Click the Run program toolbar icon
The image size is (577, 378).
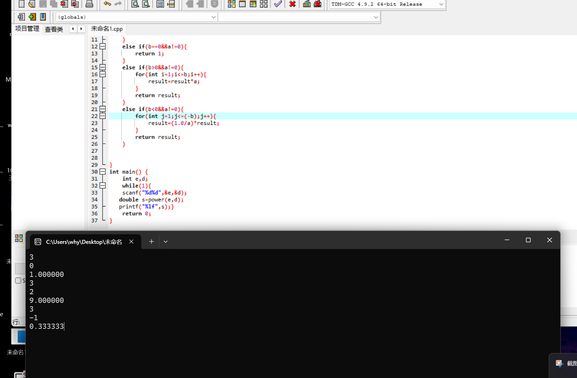pos(242,4)
